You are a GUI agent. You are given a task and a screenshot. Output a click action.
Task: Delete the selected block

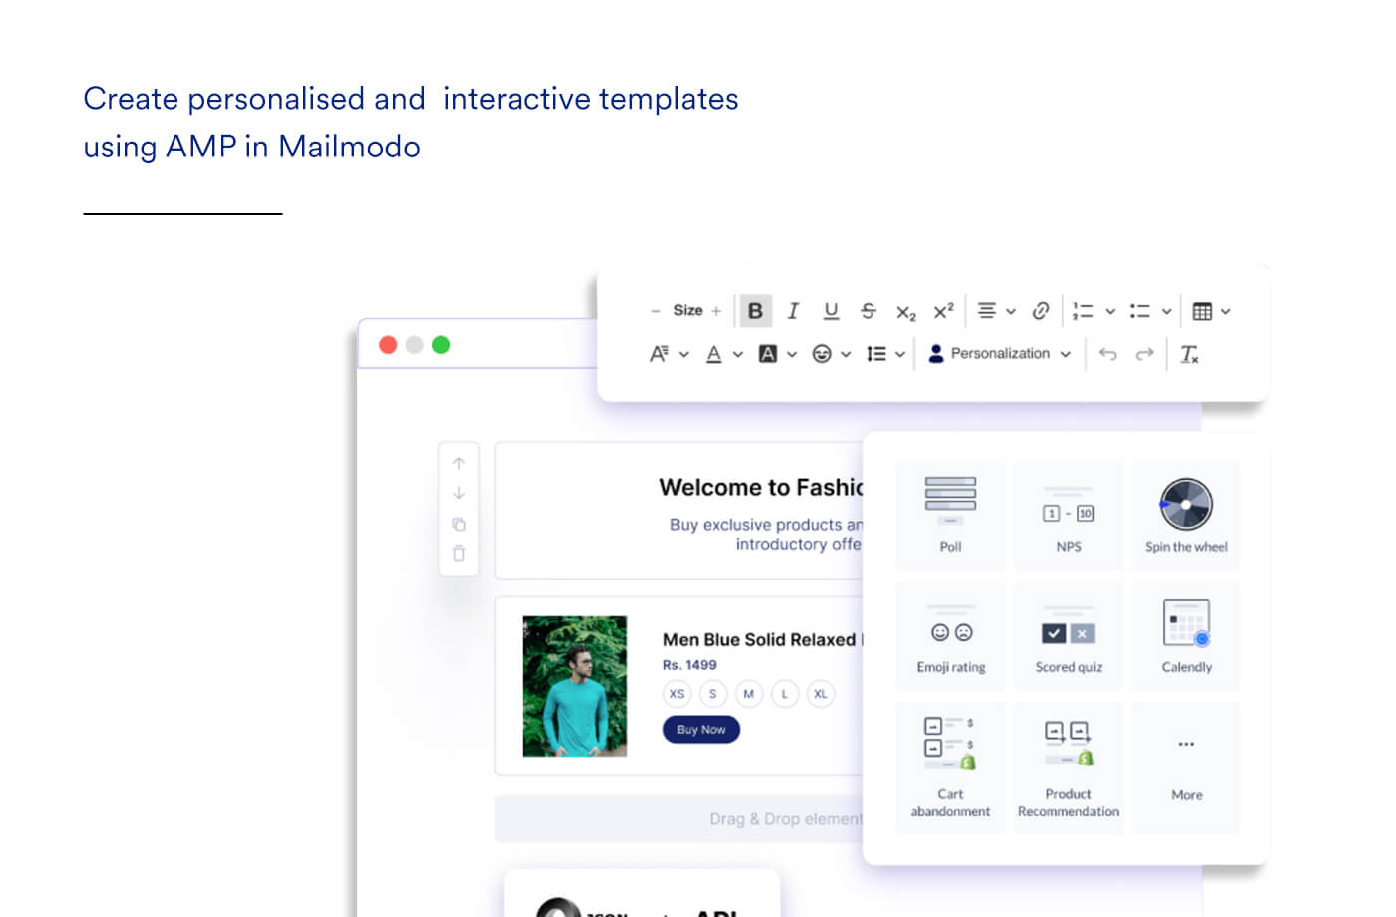459,553
